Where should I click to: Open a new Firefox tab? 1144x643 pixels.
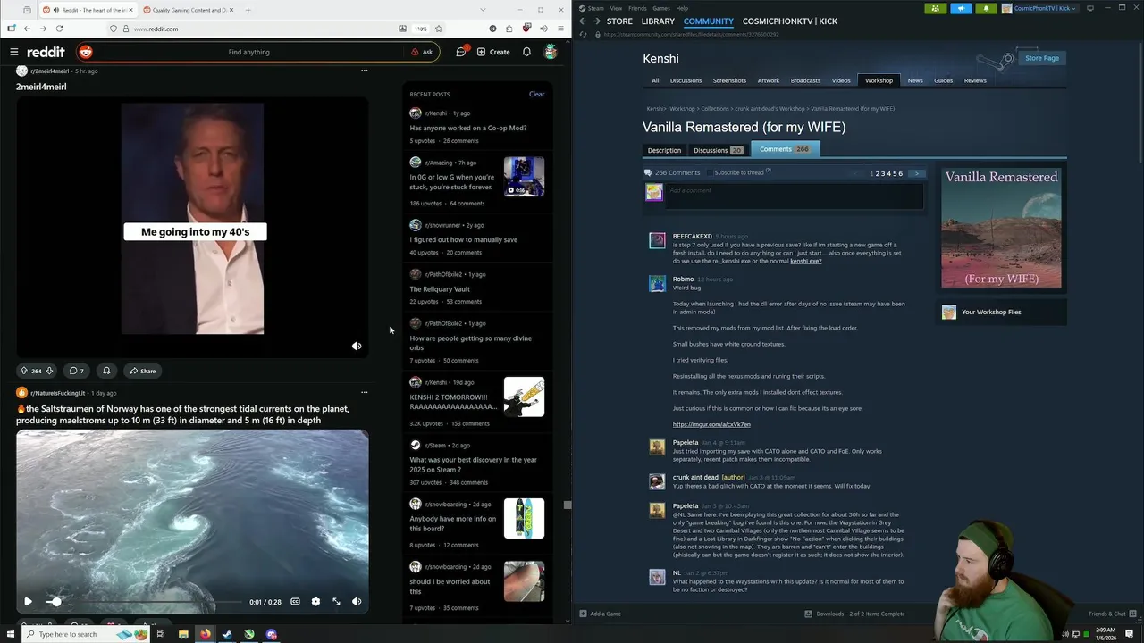pyautogui.click(x=248, y=10)
